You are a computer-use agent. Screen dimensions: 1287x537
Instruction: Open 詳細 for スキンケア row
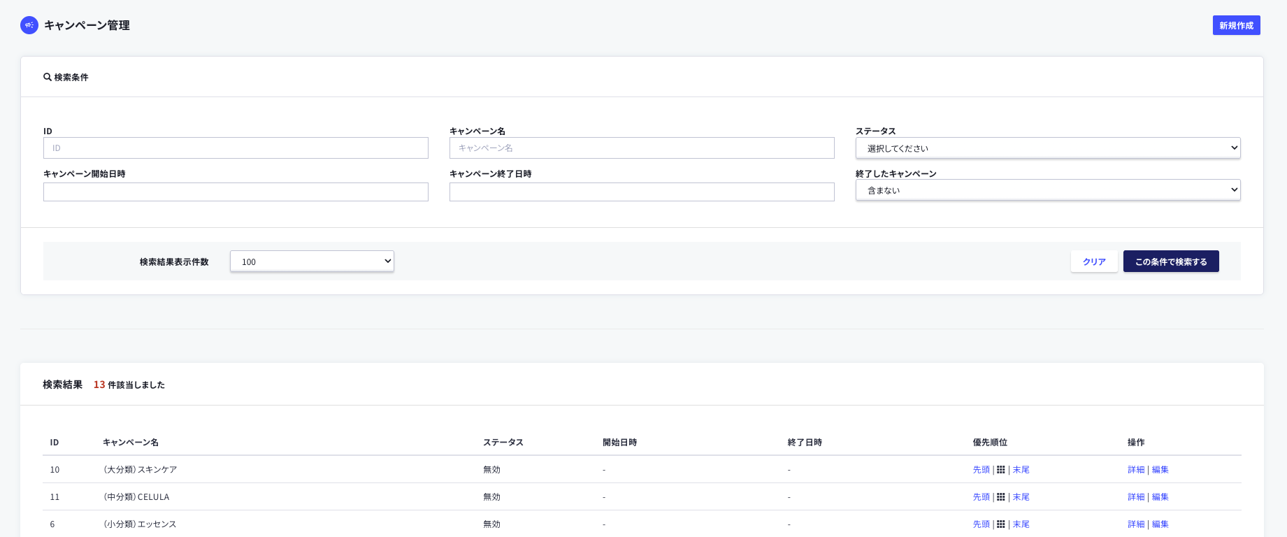click(x=1136, y=470)
